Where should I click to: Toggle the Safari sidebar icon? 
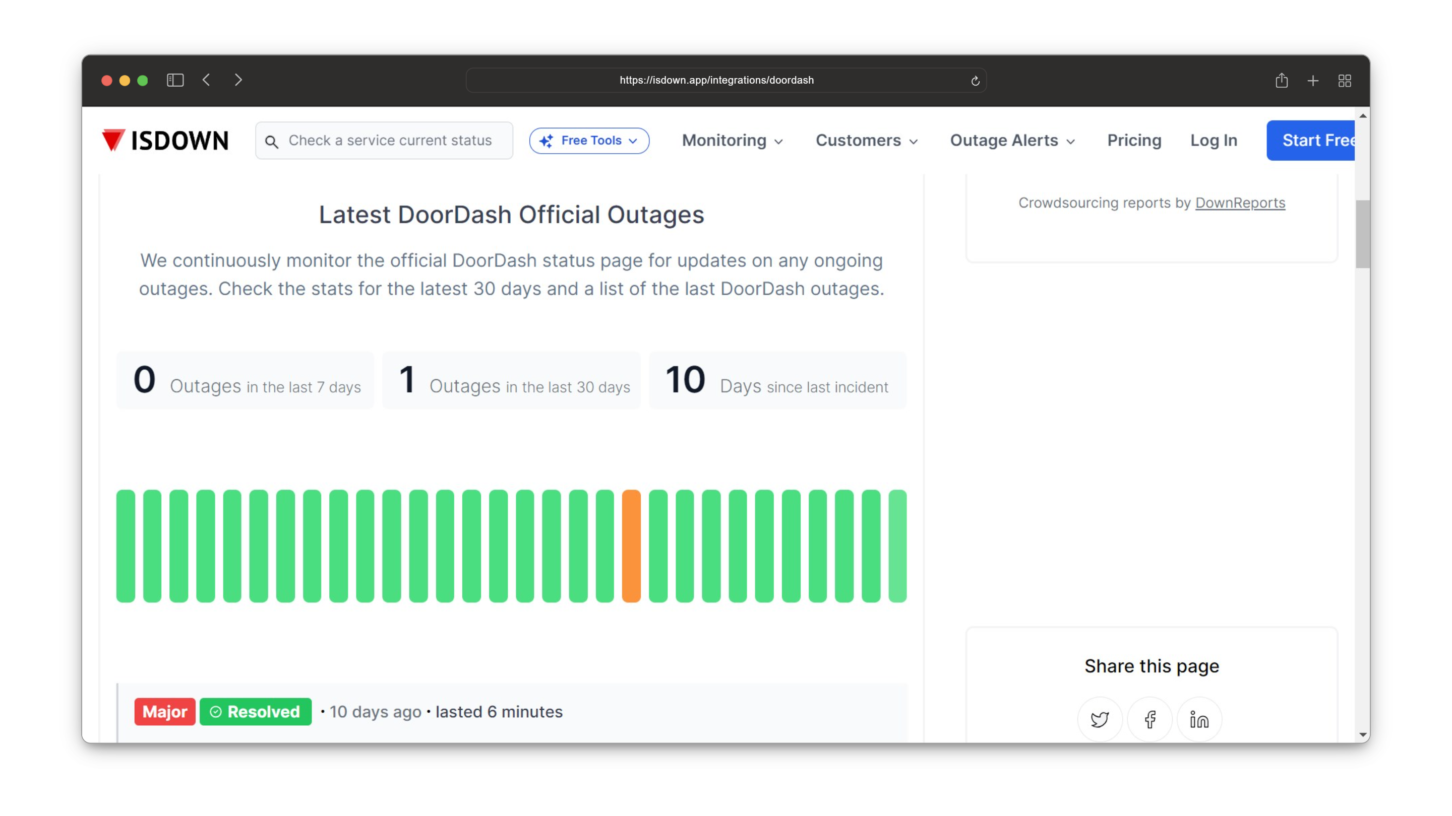[175, 81]
